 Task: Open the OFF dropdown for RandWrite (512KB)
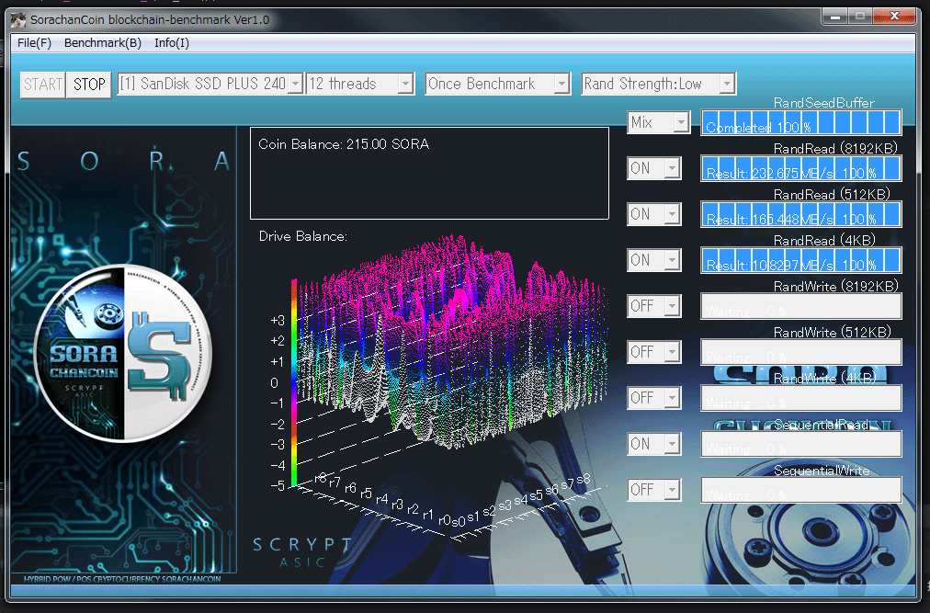tap(653, 352)
